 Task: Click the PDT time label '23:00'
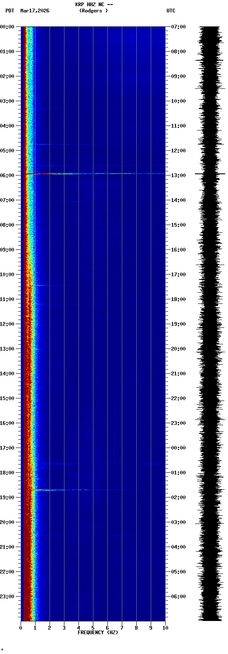[7, 597]
